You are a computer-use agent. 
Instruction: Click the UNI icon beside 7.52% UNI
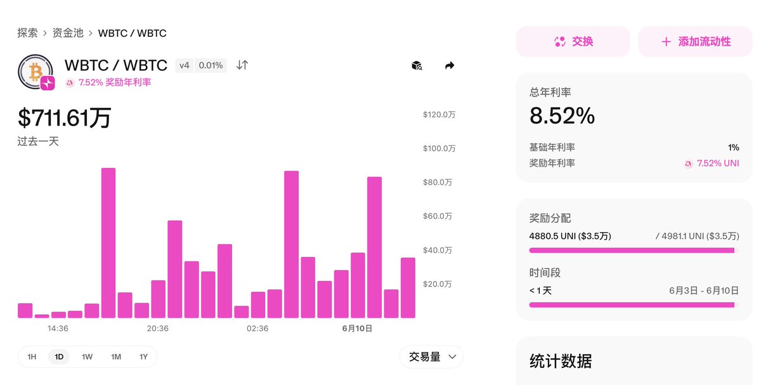click(689, 164)
